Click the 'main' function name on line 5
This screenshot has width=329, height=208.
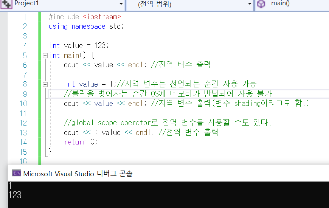pos(71,56)
